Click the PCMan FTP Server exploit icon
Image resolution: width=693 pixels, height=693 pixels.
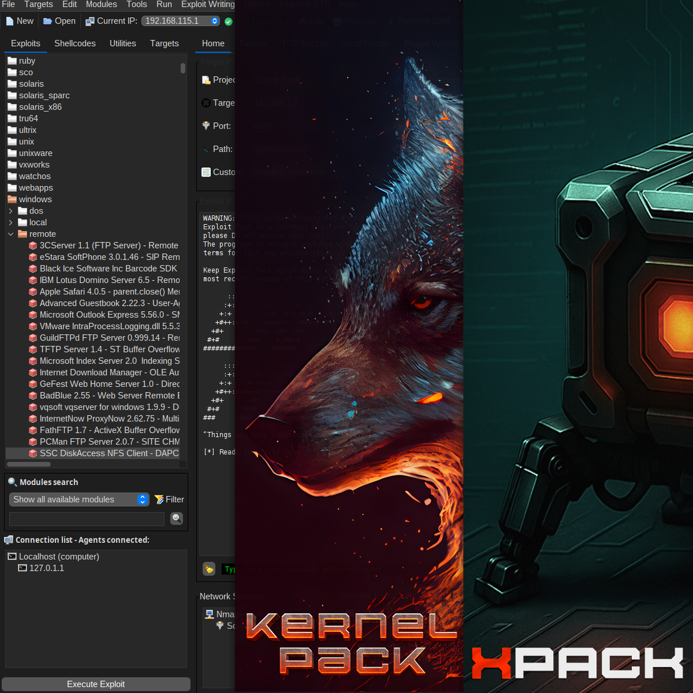pos(33,442)
